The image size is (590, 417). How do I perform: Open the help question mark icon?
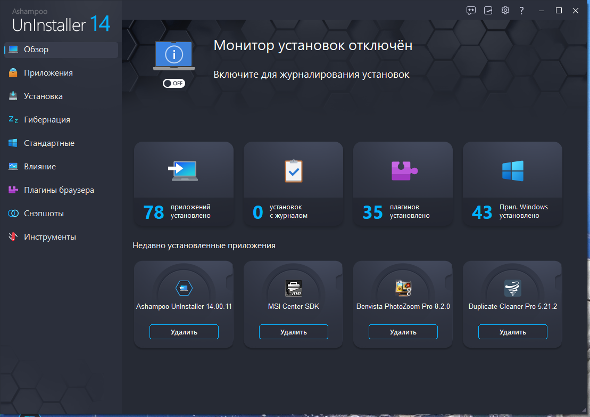(x=521, y=10)
